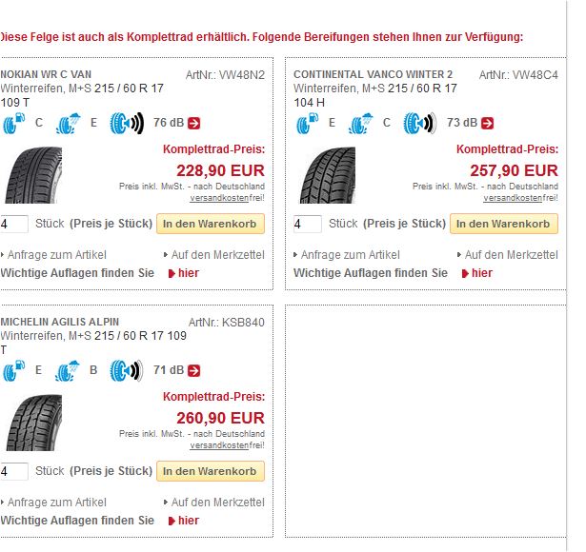The height and width of the screenshot is (552, 586).
Task: Click quantity field for Nokian tire
Action: click(13, 225)
